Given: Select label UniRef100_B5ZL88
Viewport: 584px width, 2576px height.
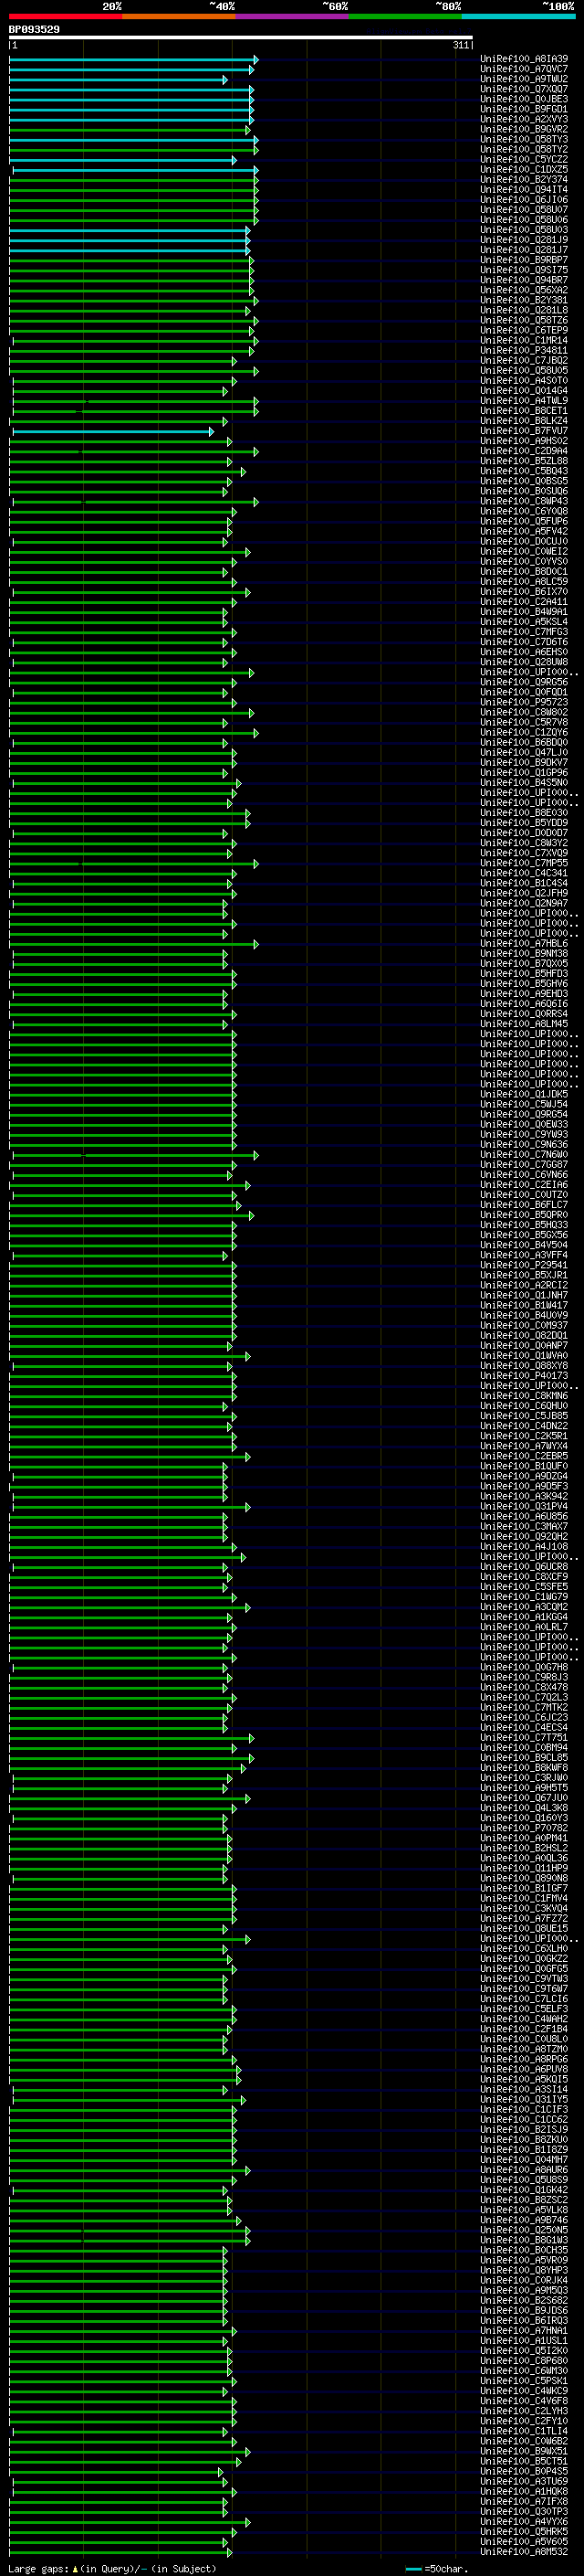Looking at the screenshot, I should tap(524, 461).
